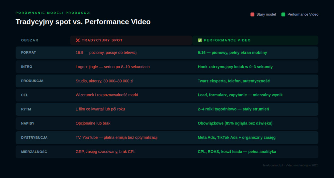Viewport: 334px width, 178px height.
Task: Click the green checkmark icon beside Performance Video
Action: pos(200,40)
